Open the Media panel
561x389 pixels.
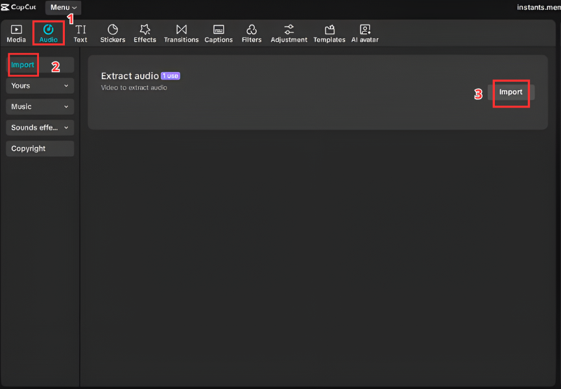coord(16,34)
